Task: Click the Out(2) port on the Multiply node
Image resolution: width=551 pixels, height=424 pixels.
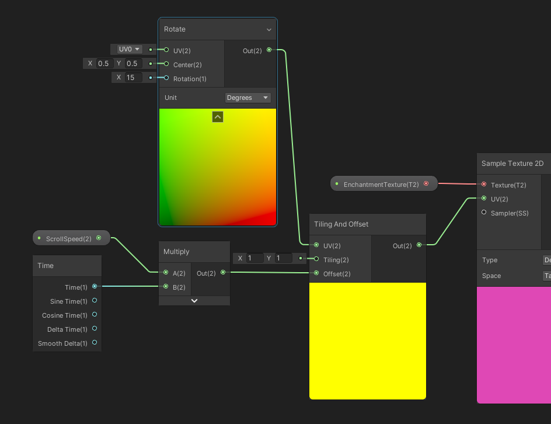Action: coord(224,273)
